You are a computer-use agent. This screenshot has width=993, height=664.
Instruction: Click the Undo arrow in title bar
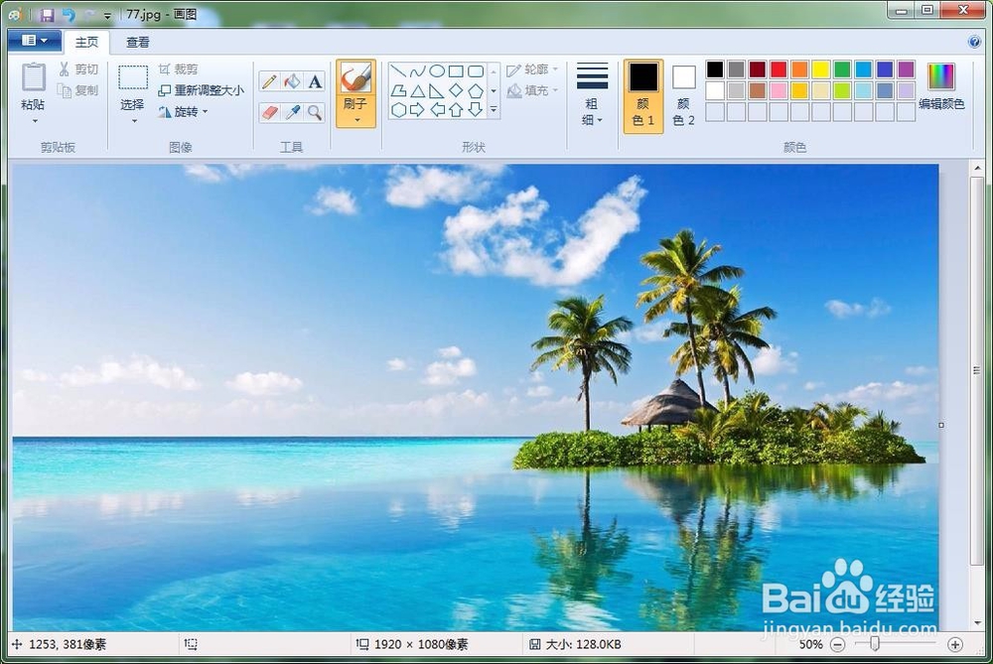point(69,15)
